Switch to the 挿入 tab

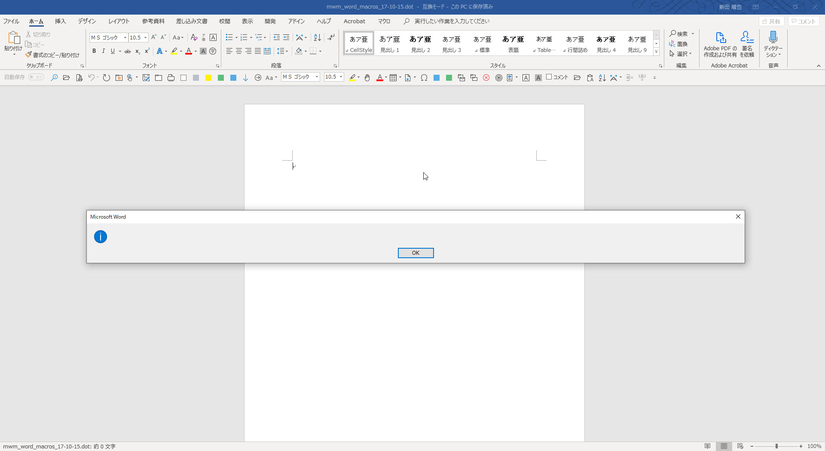tap(60, 21)
